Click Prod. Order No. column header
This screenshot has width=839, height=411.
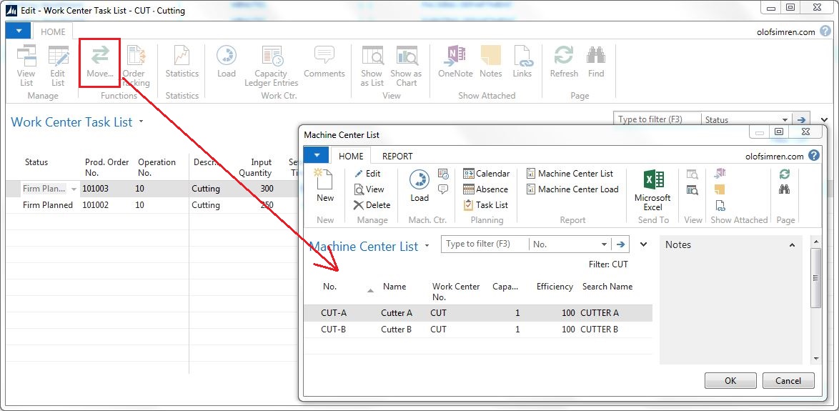click(x=107, y=167)
